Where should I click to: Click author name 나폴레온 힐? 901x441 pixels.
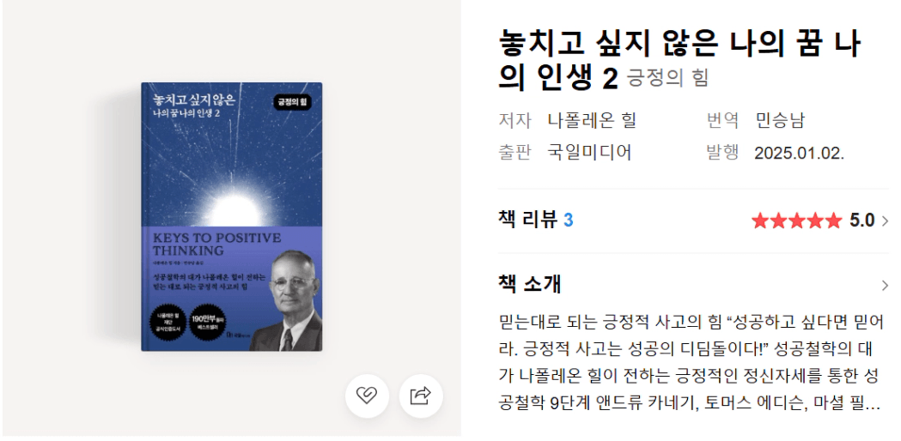pyautogui.click(x=592, y=121)
